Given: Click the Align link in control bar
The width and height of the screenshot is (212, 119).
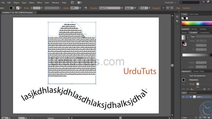Looking at the screenshot, I should [x=178, y=8].
